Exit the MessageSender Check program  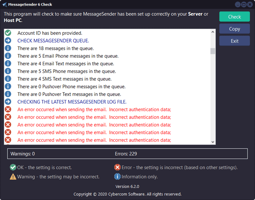tap(234, 41)
